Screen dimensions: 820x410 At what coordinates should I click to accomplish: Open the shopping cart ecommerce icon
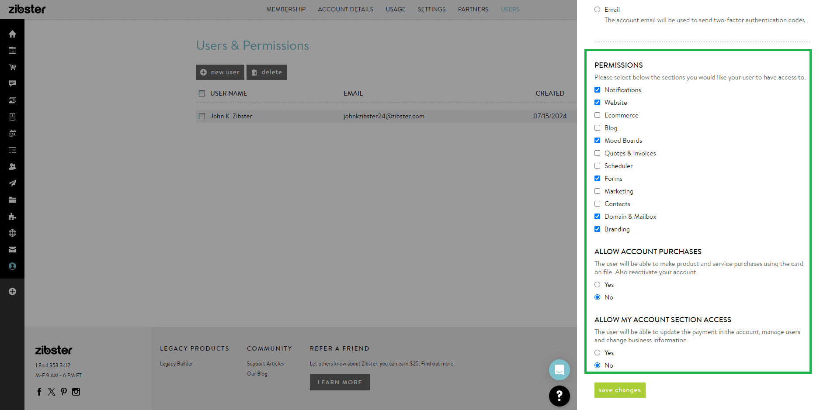pyautogui.click(x=12, y=67)
